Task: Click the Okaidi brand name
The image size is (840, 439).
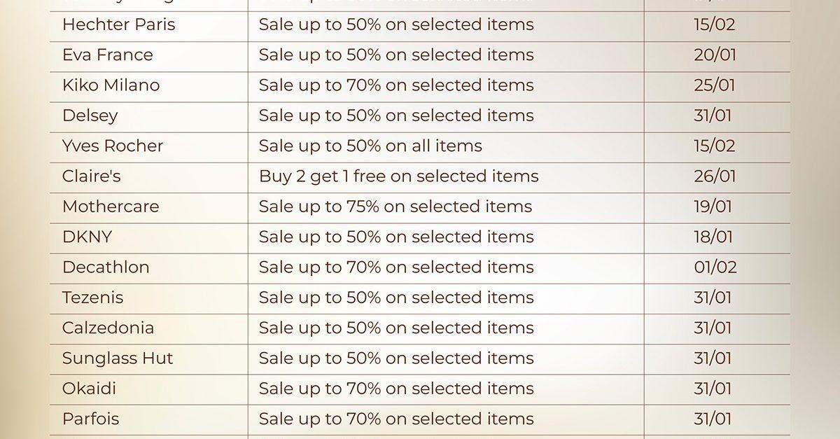Action: coord(89,389)
